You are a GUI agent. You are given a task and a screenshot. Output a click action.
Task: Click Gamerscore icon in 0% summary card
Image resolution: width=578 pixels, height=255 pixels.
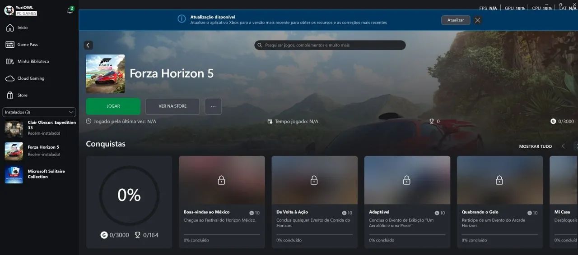tap(104, 235)
